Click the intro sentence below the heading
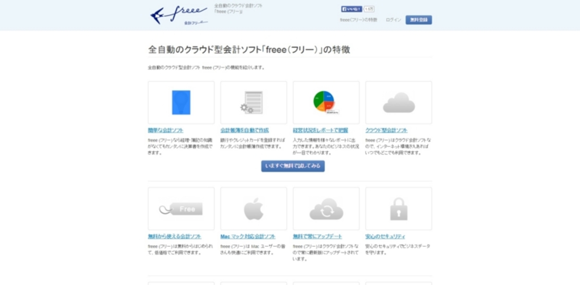Screen dimensions: 580x285 (x=207, y=68)
